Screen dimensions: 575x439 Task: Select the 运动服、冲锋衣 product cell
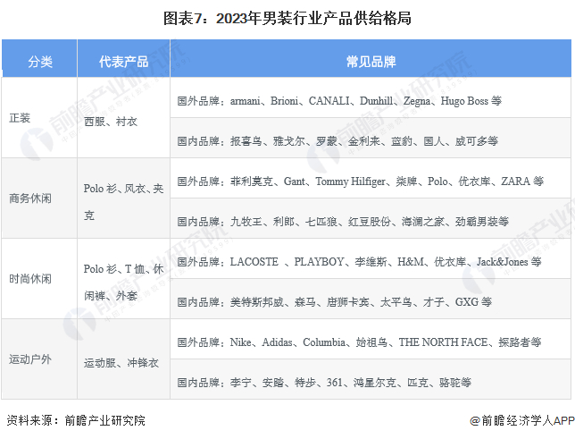123,359
